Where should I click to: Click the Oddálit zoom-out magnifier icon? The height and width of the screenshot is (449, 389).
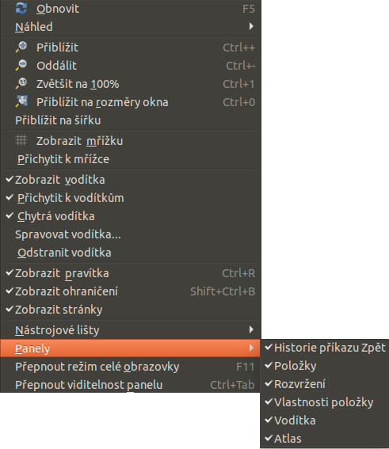(x=21, y=65)
